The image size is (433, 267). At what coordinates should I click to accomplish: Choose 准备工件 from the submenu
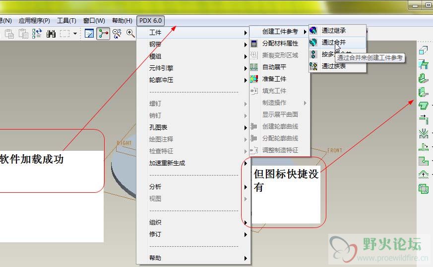point(279,79)
